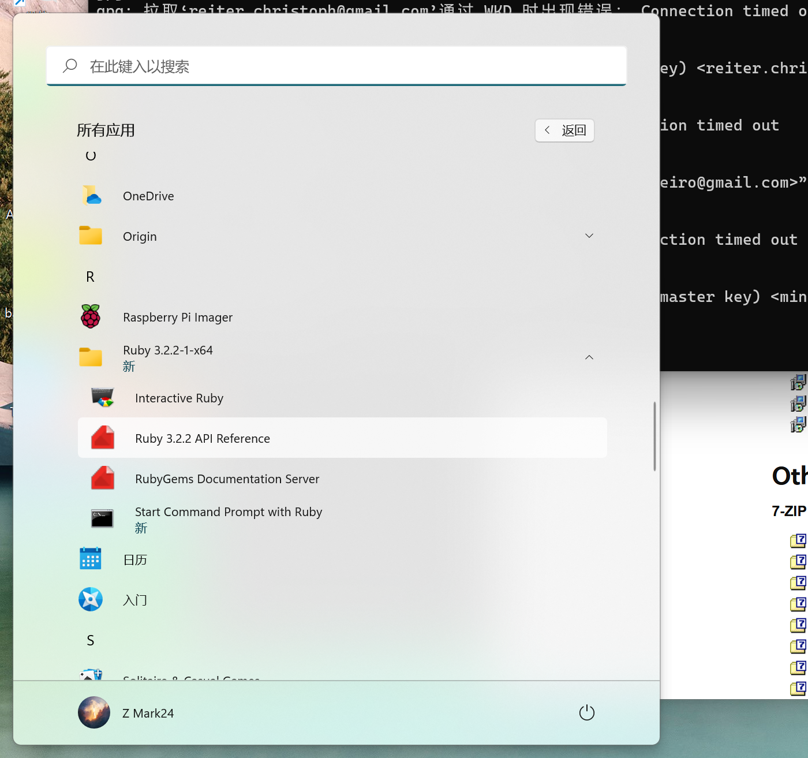Click the 返回 back button

click(x=564, y=130)
